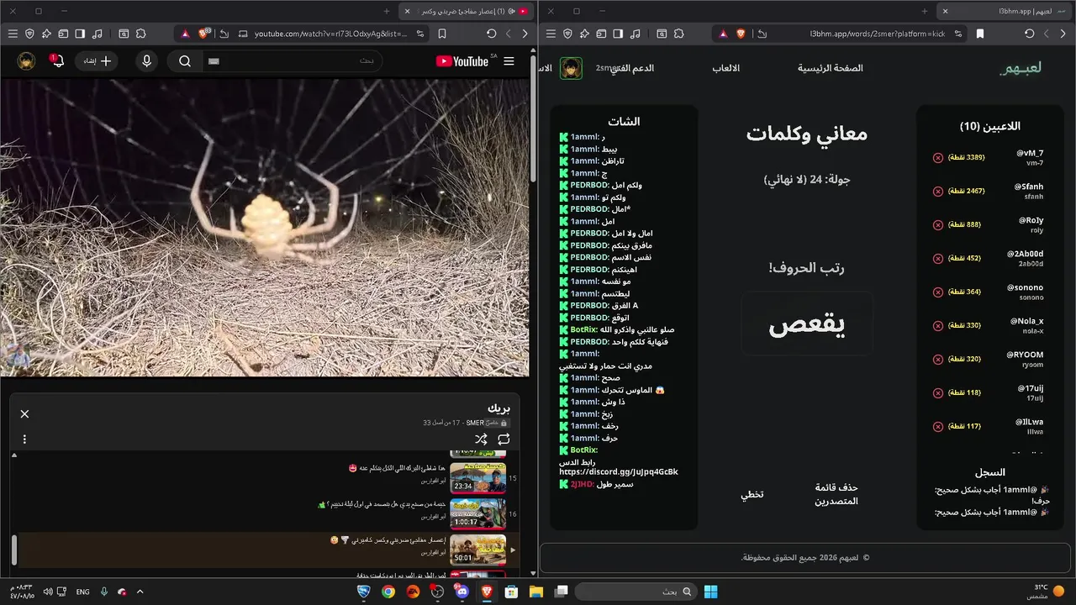This screenshot has width=1076, height=605.
Task: Toggle loop playlist on the بريك playlist
Action: coord(504,439)
